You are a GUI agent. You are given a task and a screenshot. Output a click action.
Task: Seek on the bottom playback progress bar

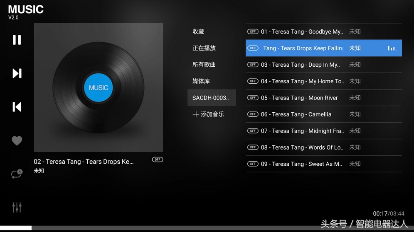click(x=207, y=228)
